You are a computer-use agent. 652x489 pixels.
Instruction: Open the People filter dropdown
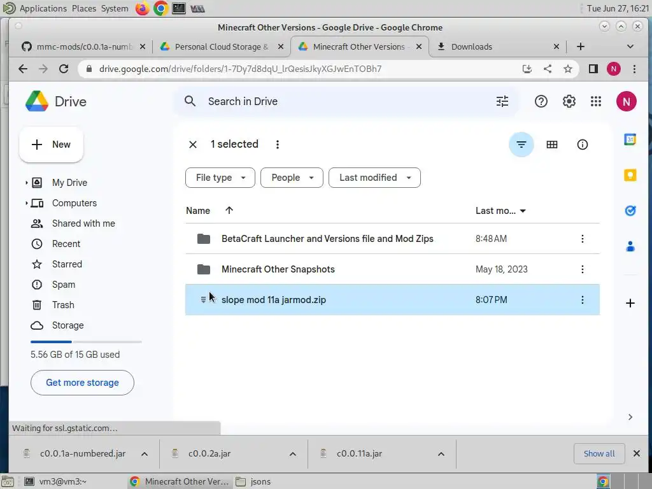point(292,178)
